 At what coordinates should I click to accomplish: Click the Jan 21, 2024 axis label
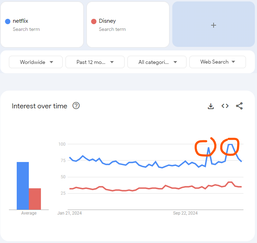pyautogui.click(x=69, y=213)
